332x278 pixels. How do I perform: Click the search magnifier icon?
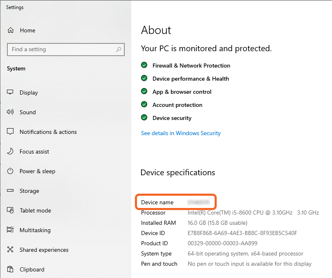[119, 50]
